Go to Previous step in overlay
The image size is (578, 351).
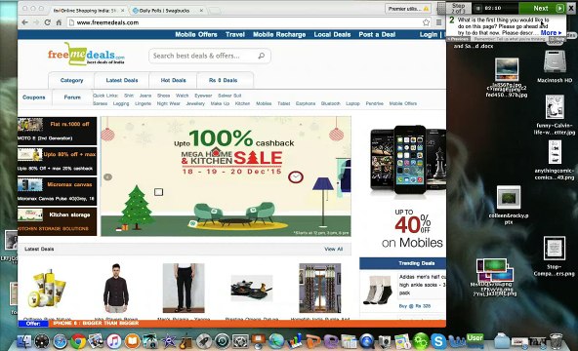[459, 39]
